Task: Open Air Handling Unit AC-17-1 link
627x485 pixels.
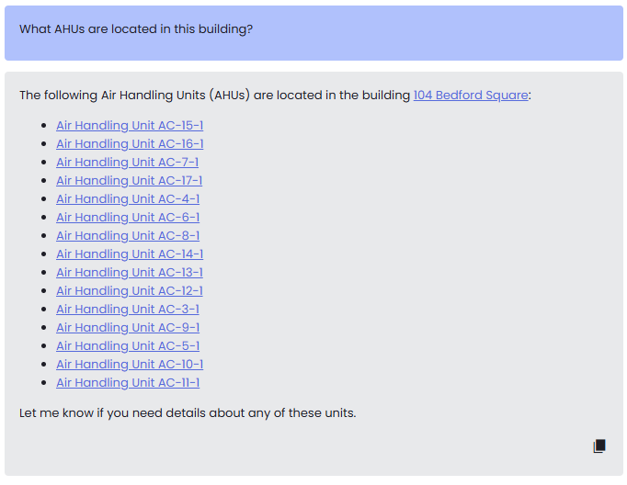Action: click(x=129, y=181)
